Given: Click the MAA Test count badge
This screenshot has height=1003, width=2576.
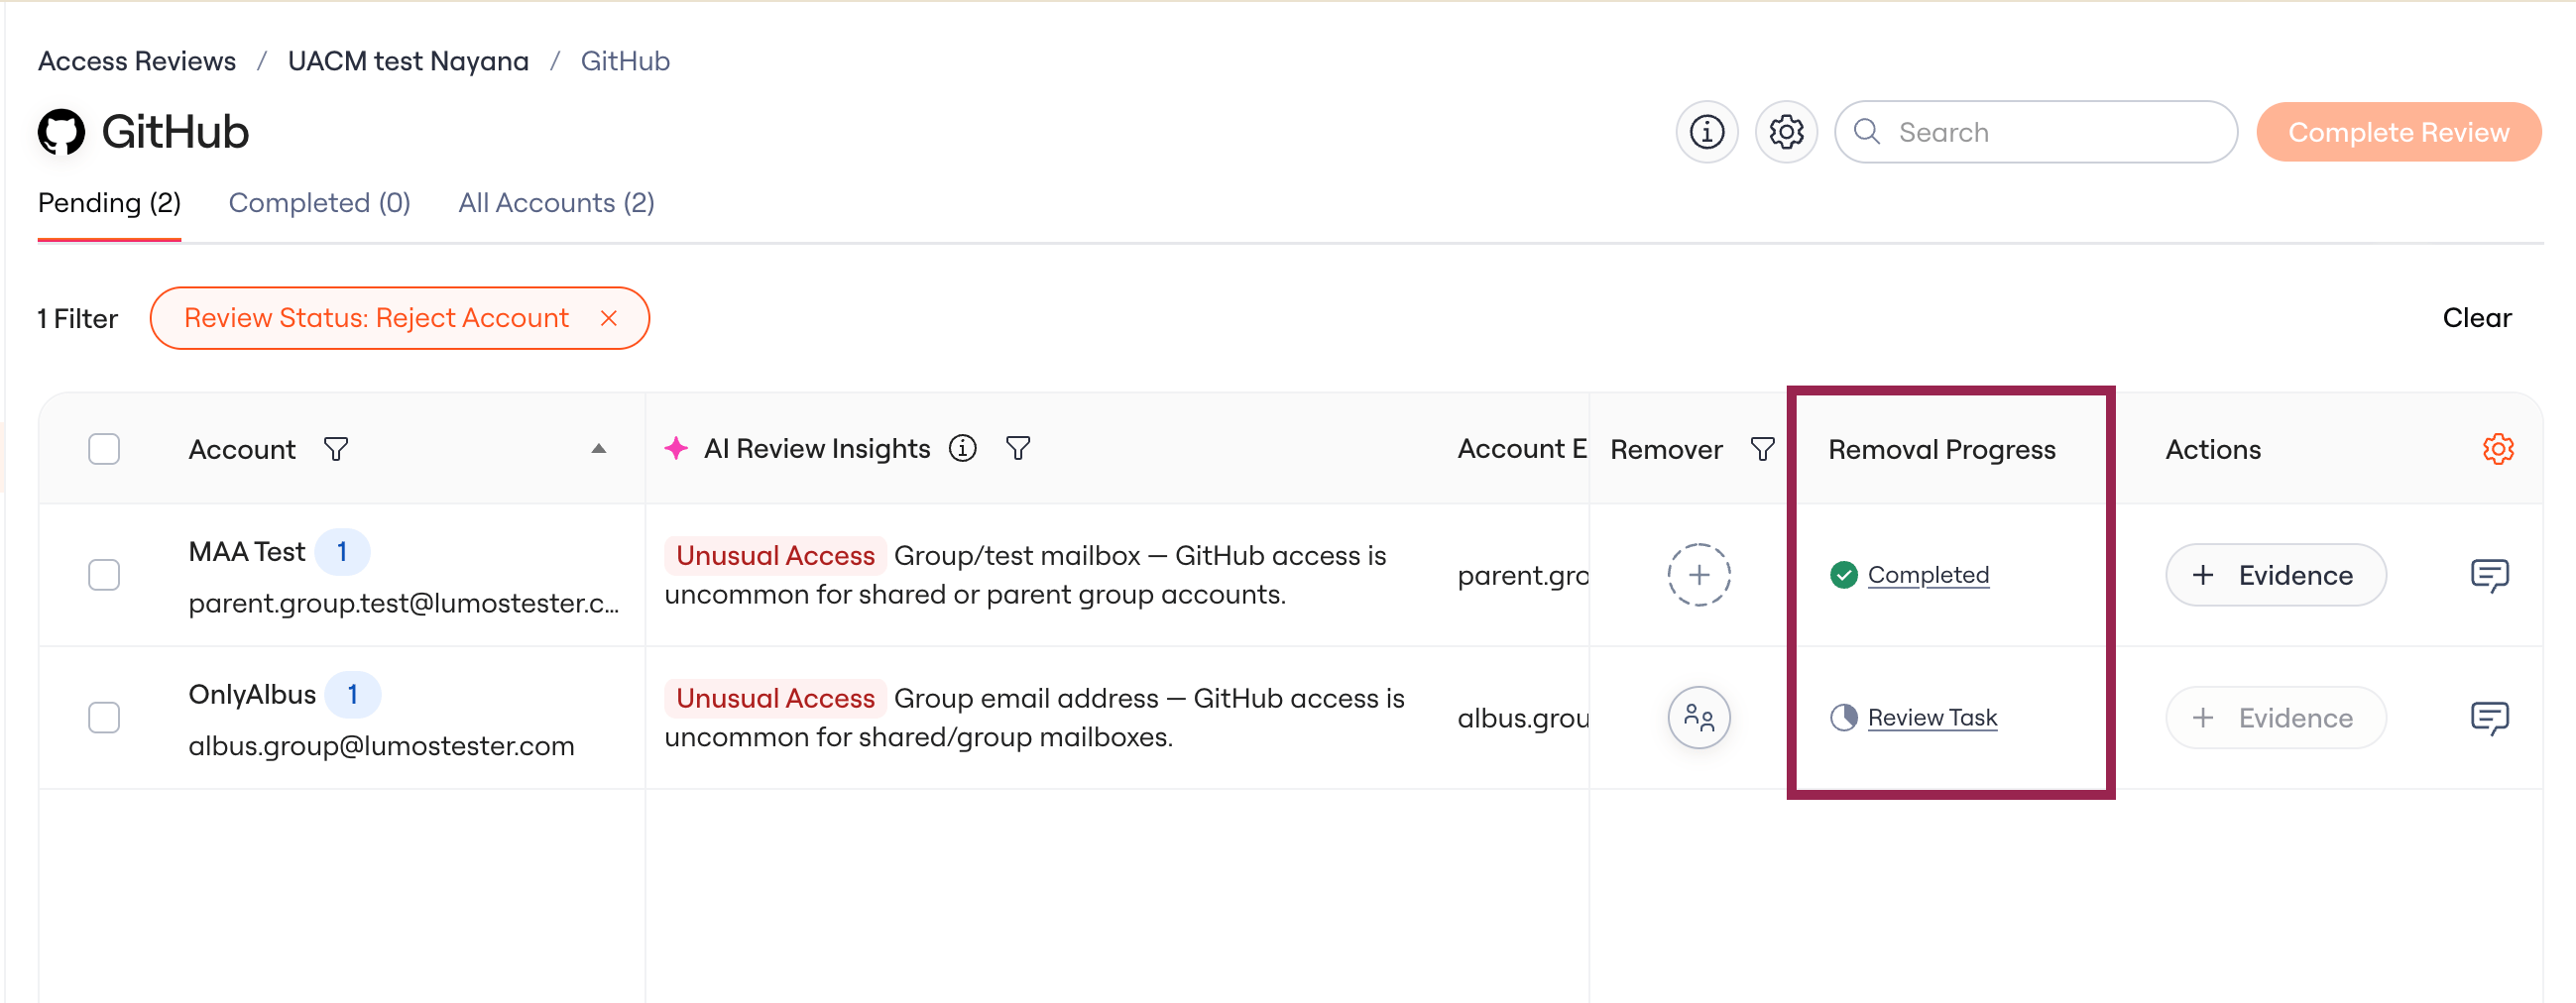Looking at the screenshot, I should (x=342, y=552).
